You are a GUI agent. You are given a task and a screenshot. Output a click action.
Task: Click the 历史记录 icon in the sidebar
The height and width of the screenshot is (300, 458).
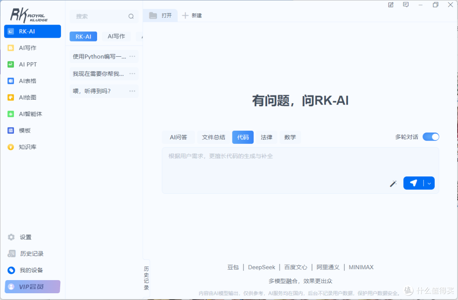11,253
